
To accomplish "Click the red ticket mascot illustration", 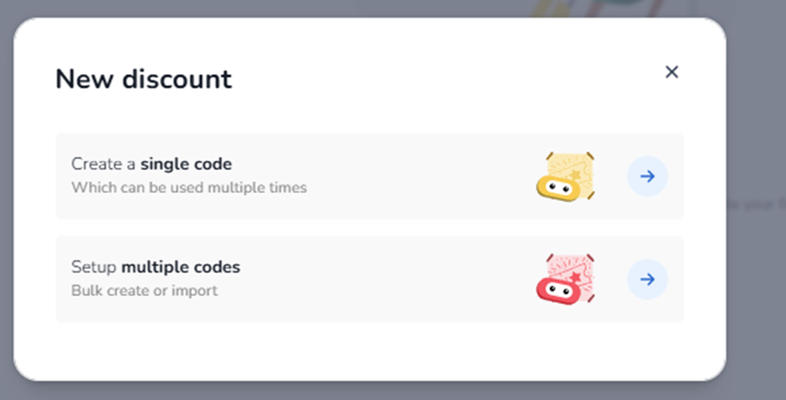I will click(565, 280).
